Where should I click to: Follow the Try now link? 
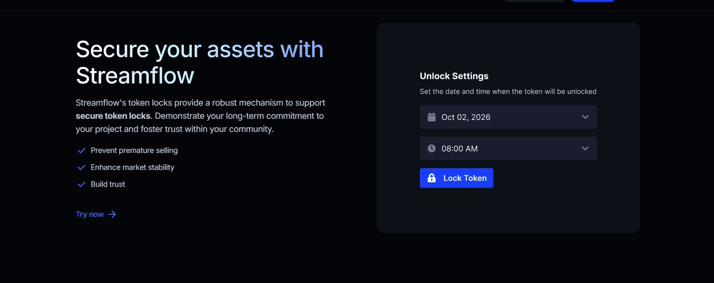(90, 214)
